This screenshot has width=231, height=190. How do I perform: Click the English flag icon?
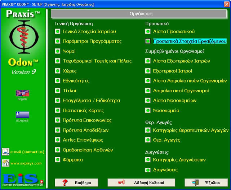[x=22, y=93]
